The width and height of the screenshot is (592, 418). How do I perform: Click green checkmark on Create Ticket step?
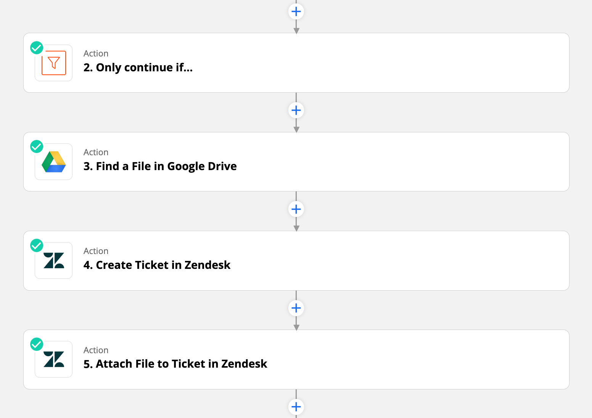[37, 245]
